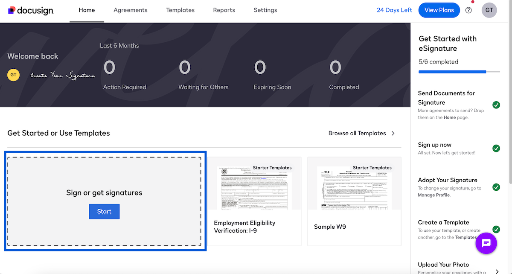Open the Sample W9 template thumbnail
Image resolution: width=512 pixels, height=274 pixels.
click(354, 188)
